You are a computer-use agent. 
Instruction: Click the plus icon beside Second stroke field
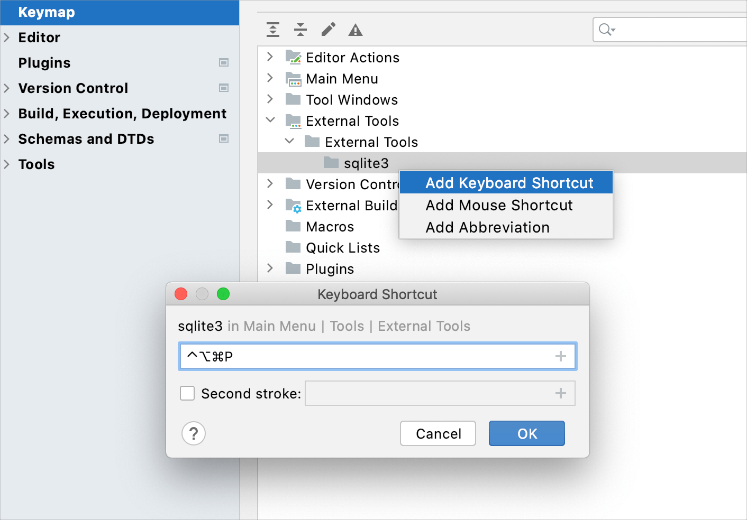(561, 393)
